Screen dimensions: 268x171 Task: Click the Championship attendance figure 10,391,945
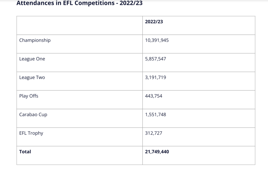[x=157, y=40]
